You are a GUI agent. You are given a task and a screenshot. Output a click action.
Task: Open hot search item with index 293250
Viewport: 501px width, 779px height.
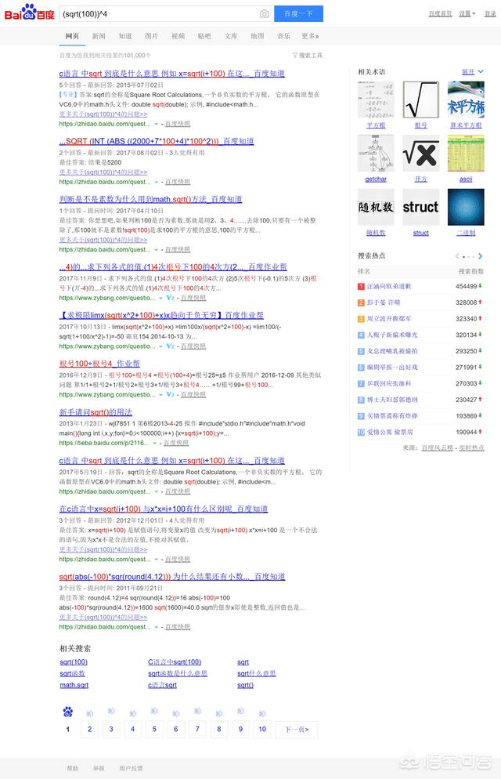392,351
